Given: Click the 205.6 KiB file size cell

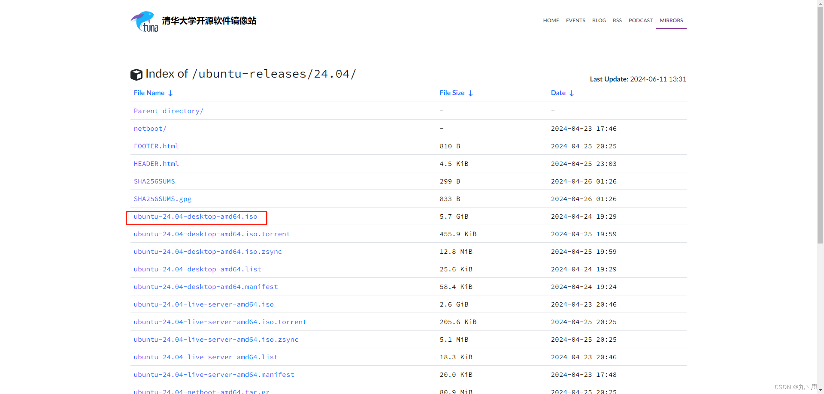Looking at the screenshot, I should pos(458,322).
